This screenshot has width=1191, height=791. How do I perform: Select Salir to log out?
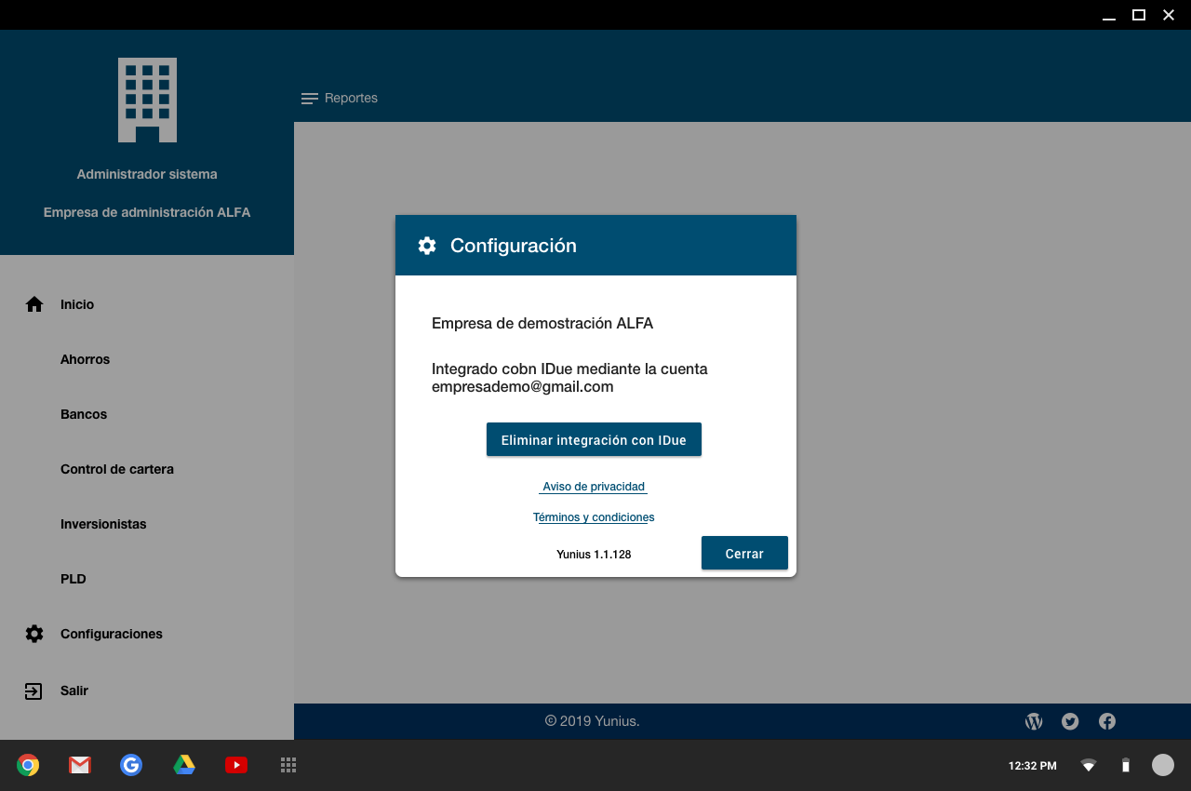point(74,690)
